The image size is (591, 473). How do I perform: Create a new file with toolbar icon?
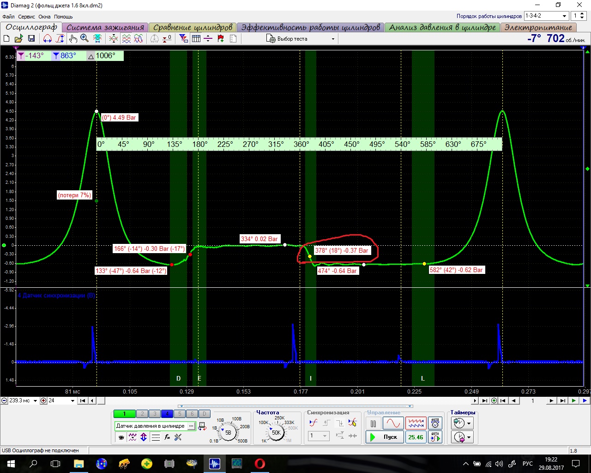[7, 38]
